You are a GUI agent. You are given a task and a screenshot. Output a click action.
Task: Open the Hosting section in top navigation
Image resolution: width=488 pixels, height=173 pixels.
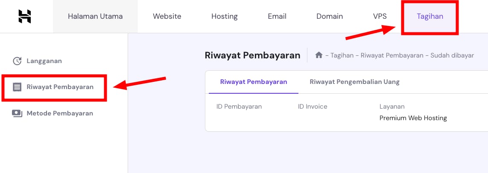coord(224,16)
